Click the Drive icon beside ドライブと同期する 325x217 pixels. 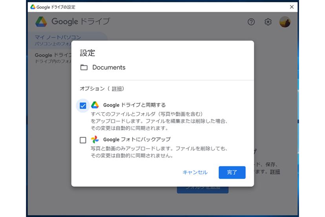[95, 105]
